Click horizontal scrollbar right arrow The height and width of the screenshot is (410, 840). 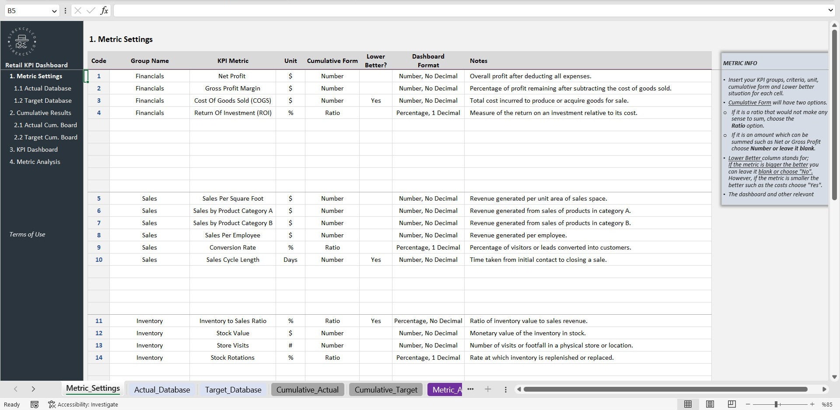824,389
